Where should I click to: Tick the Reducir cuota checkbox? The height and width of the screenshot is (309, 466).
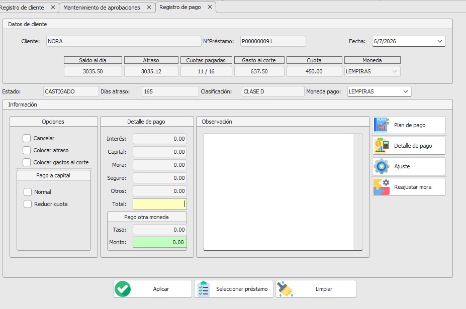[28, 204]
